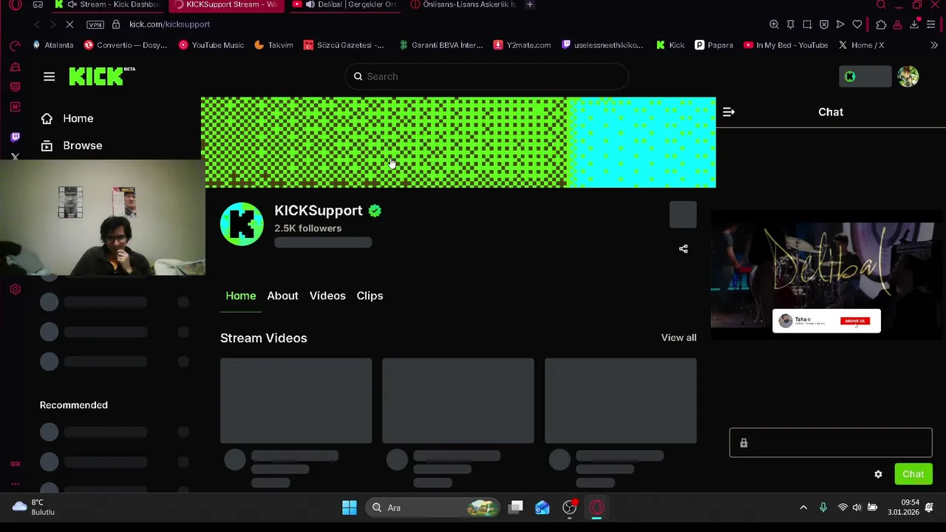Open the Y2mate.com bookmark

click(522, 45)
